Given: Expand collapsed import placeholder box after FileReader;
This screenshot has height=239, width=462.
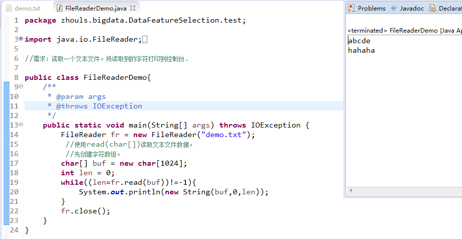Looking at the screenshot, I should click(145, 40).
